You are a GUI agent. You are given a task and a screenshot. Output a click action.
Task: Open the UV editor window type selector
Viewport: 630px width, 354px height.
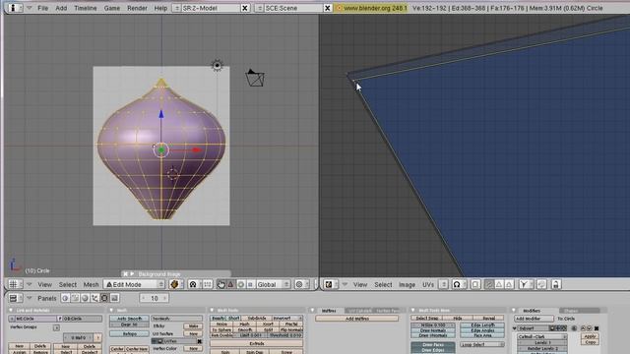pos(331,284)
